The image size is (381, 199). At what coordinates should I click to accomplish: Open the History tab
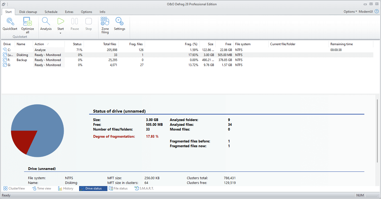pyautogui.click(x=66, y=188)
